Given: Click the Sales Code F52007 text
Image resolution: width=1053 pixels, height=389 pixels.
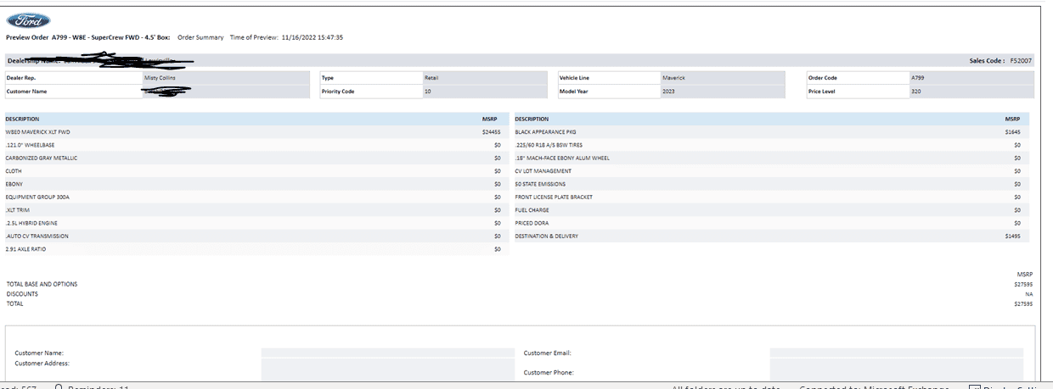Looking at the screenshot, I should (1000, 61).
